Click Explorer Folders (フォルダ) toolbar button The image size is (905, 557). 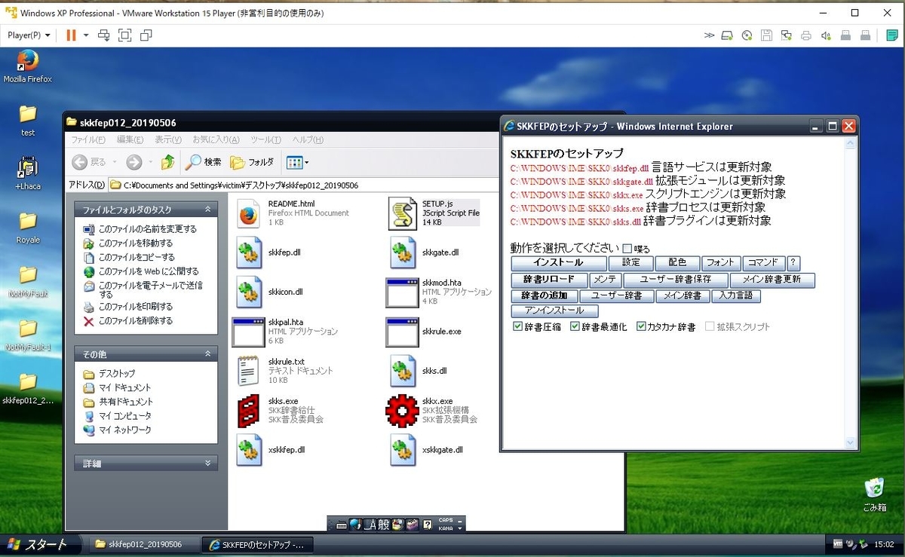tap(252, 162)
